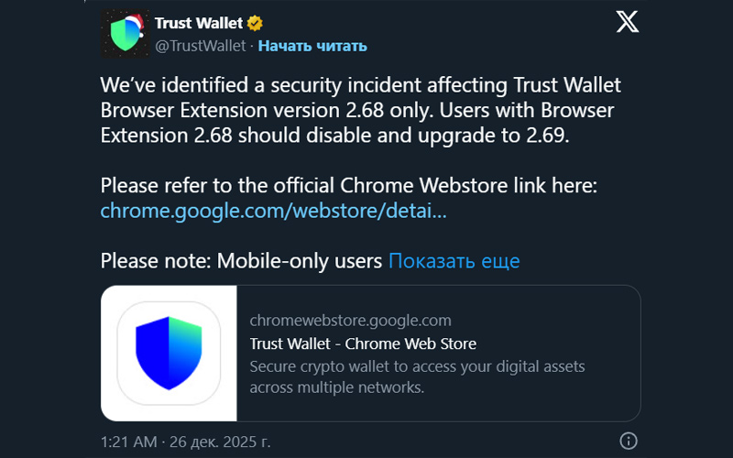Click the "26 дек. 2025 г." date
This screenshot has width=733, height=458.
[x=218, y=441]
